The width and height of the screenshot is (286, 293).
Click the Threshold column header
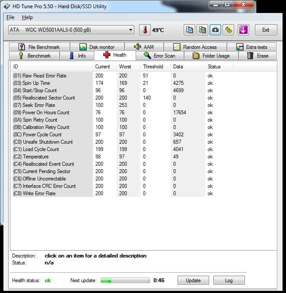coord(155,67)
